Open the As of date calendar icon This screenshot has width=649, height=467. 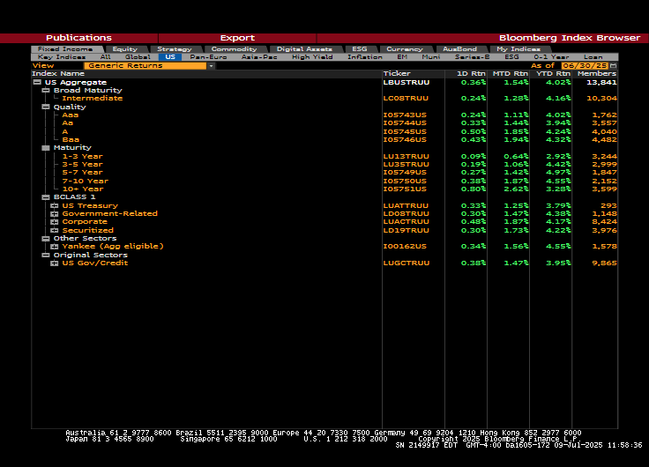(x=614, y=66)
